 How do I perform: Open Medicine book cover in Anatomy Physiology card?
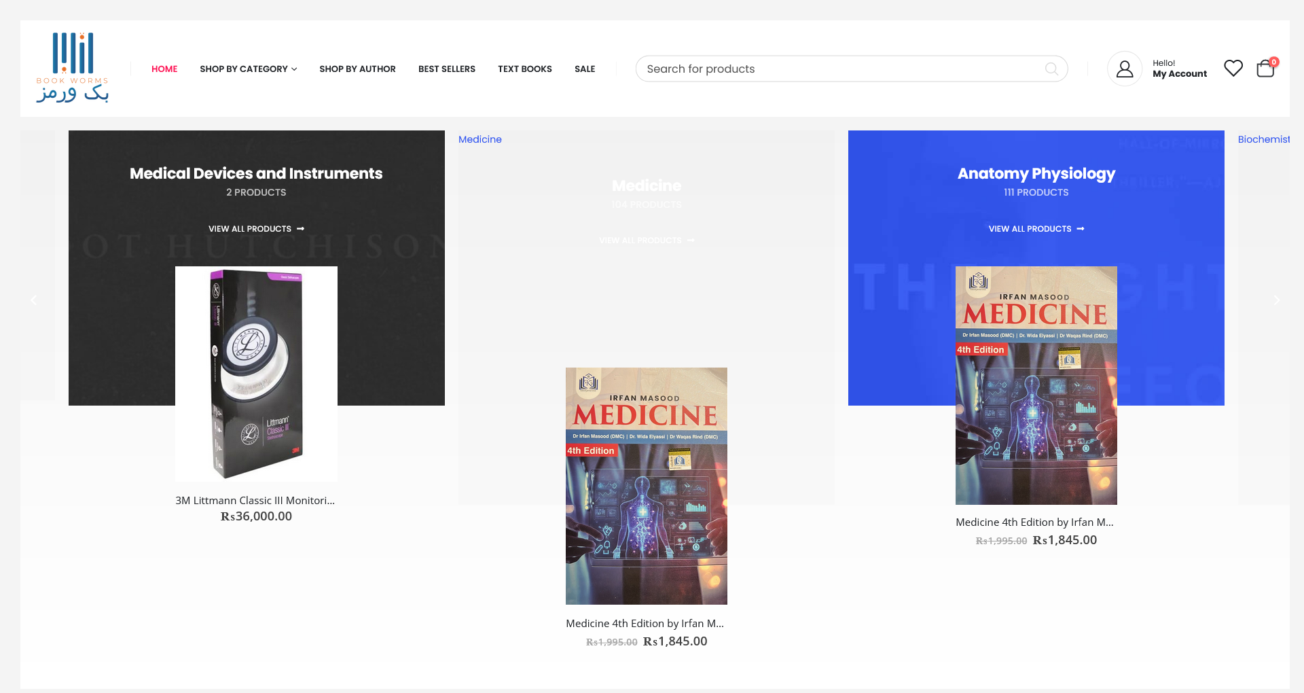click(x=1036, y=385)
